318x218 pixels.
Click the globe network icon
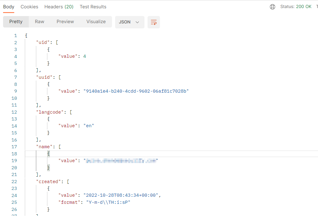pos(273,7)
